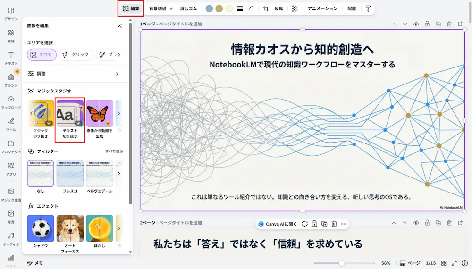Viewport: 472px width, 269px height.
Task: Open the 配置 position option
Action: coord(352,8)
